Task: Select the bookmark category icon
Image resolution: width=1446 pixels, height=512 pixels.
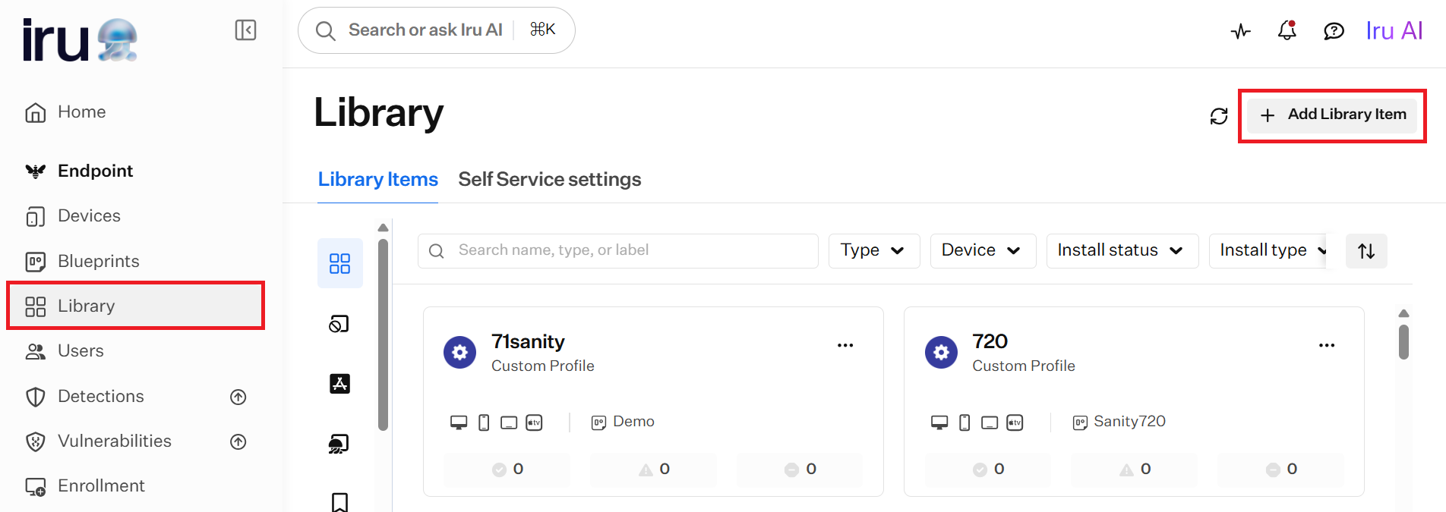Action: tap(339, 502)
